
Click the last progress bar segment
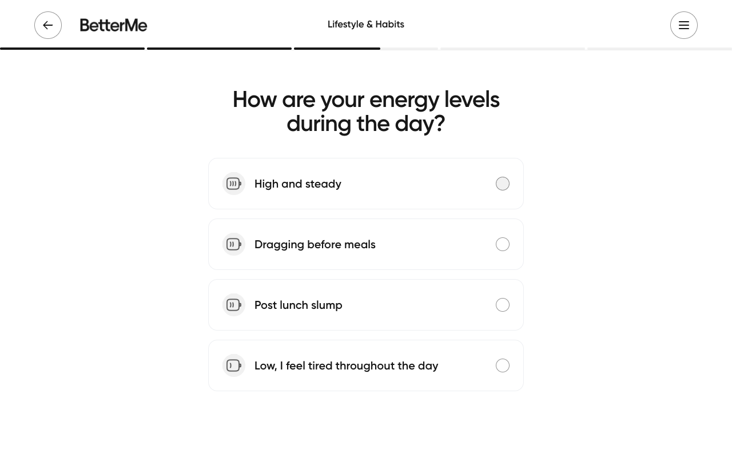pyautogui.click(x=659, y=49)
